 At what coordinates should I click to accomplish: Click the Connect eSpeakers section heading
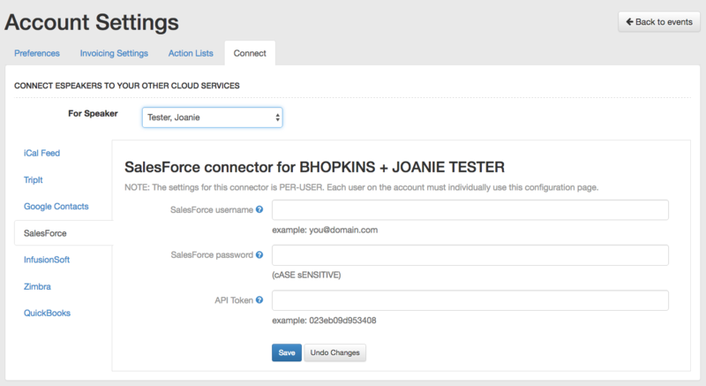pos(127,86)
